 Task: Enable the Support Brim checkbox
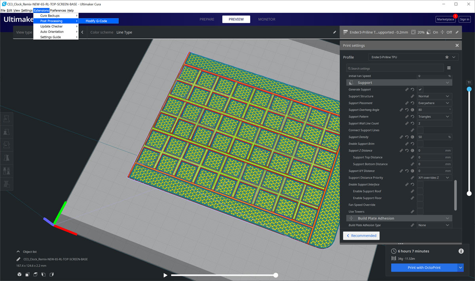420,144
